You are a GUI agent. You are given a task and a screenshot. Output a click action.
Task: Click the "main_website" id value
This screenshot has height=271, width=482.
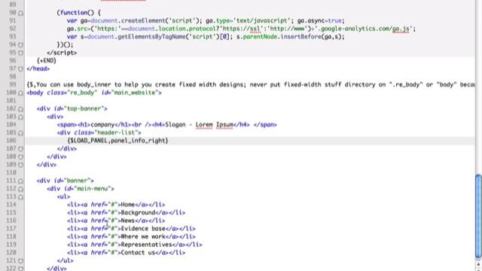click(134, 93)
